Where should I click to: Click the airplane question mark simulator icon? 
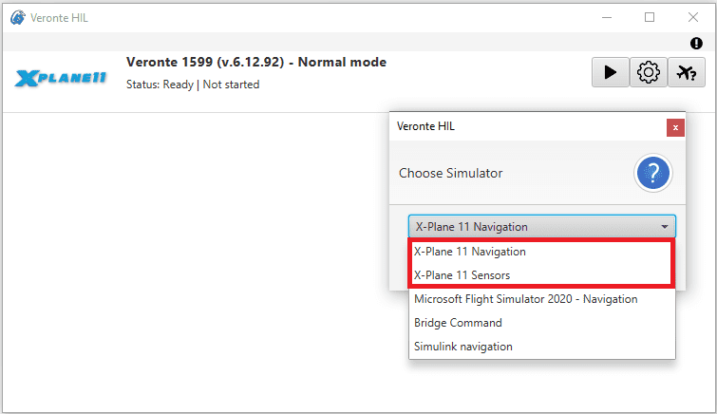tap(687, 72)
